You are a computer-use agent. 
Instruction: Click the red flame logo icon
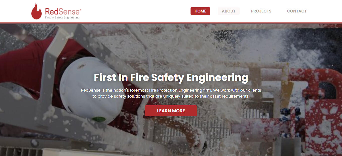(37, 11)
